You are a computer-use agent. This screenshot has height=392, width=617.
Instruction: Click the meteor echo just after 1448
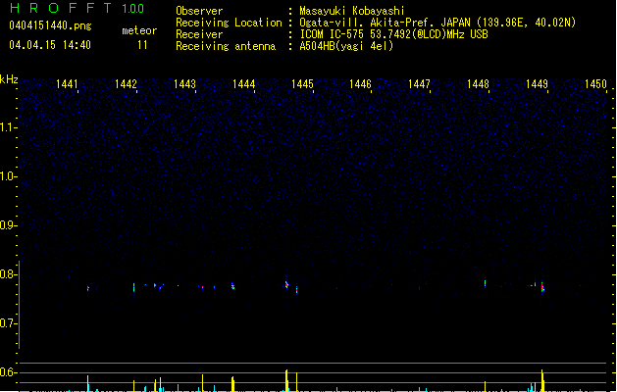(x=485, y=283)
